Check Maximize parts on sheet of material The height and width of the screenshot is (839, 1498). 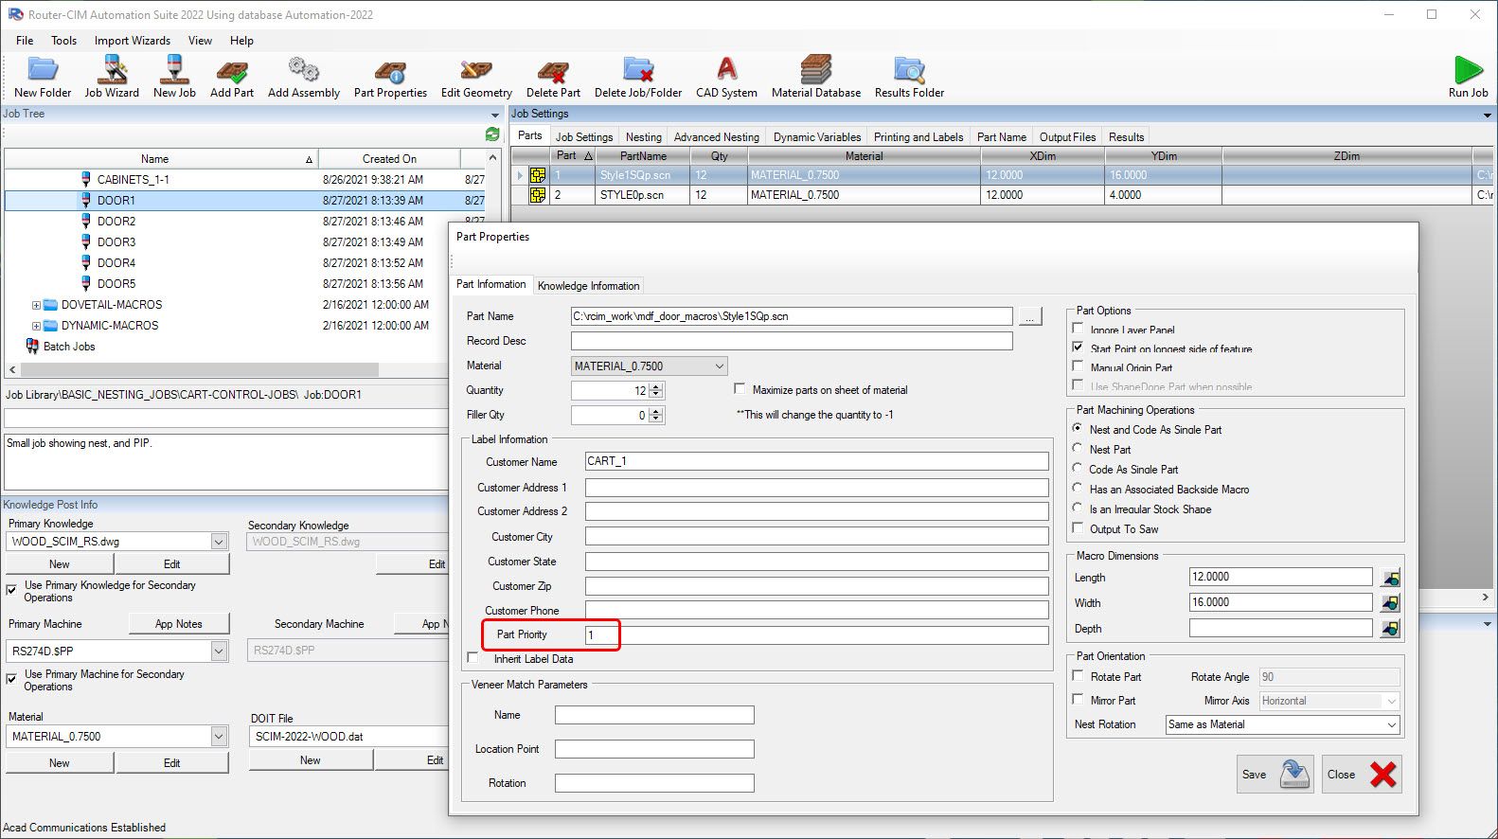coord(740,389)
